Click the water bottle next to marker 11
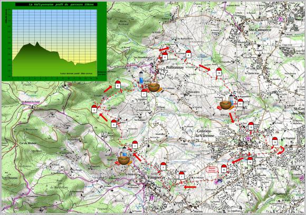 pos(231,100)
